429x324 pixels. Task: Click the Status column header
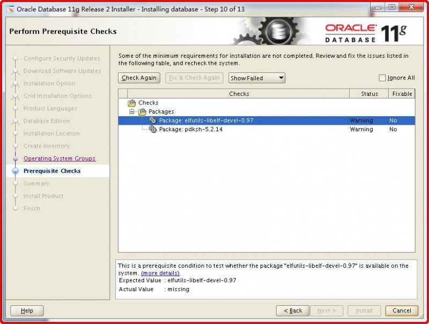click(369, 93)
